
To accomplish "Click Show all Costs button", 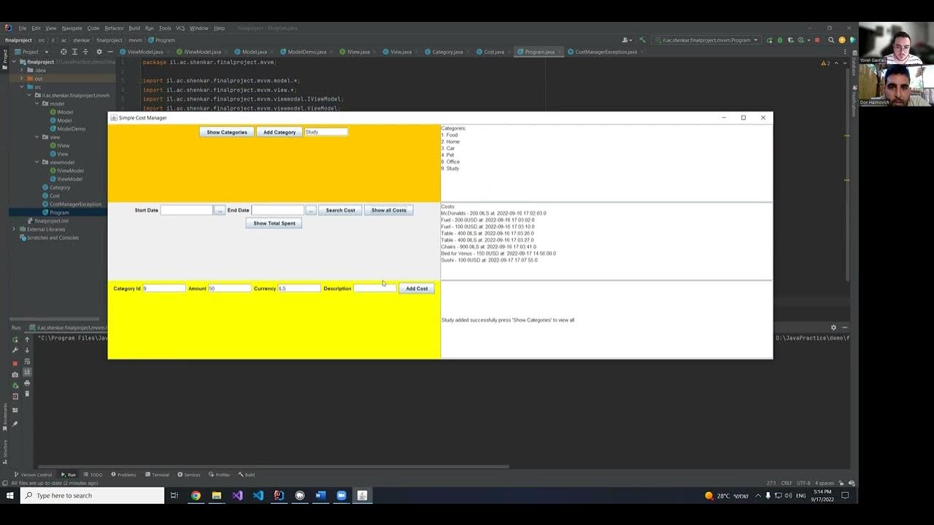I will click(x=389, y=210).
